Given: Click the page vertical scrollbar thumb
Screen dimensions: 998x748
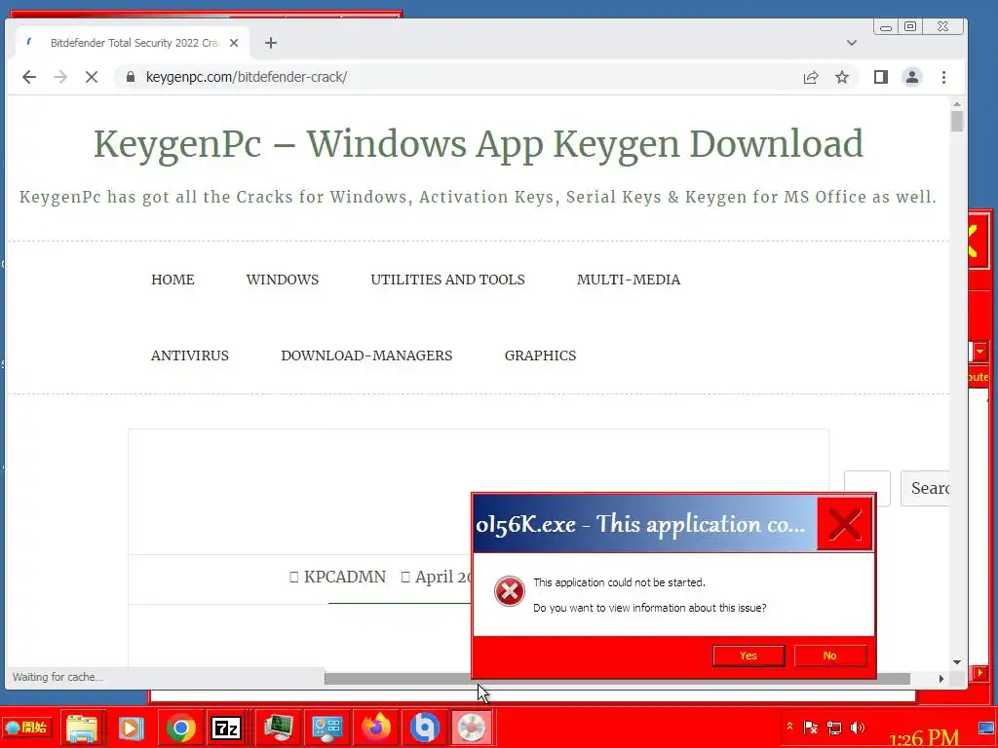Looking at the screenshot, I should point(957,122).
